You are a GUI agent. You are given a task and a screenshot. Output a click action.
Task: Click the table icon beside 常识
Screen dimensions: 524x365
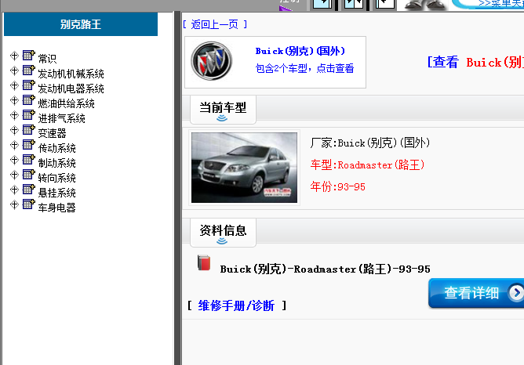(x=29, y=55)
